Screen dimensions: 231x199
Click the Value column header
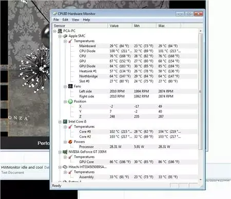(120, 26)
